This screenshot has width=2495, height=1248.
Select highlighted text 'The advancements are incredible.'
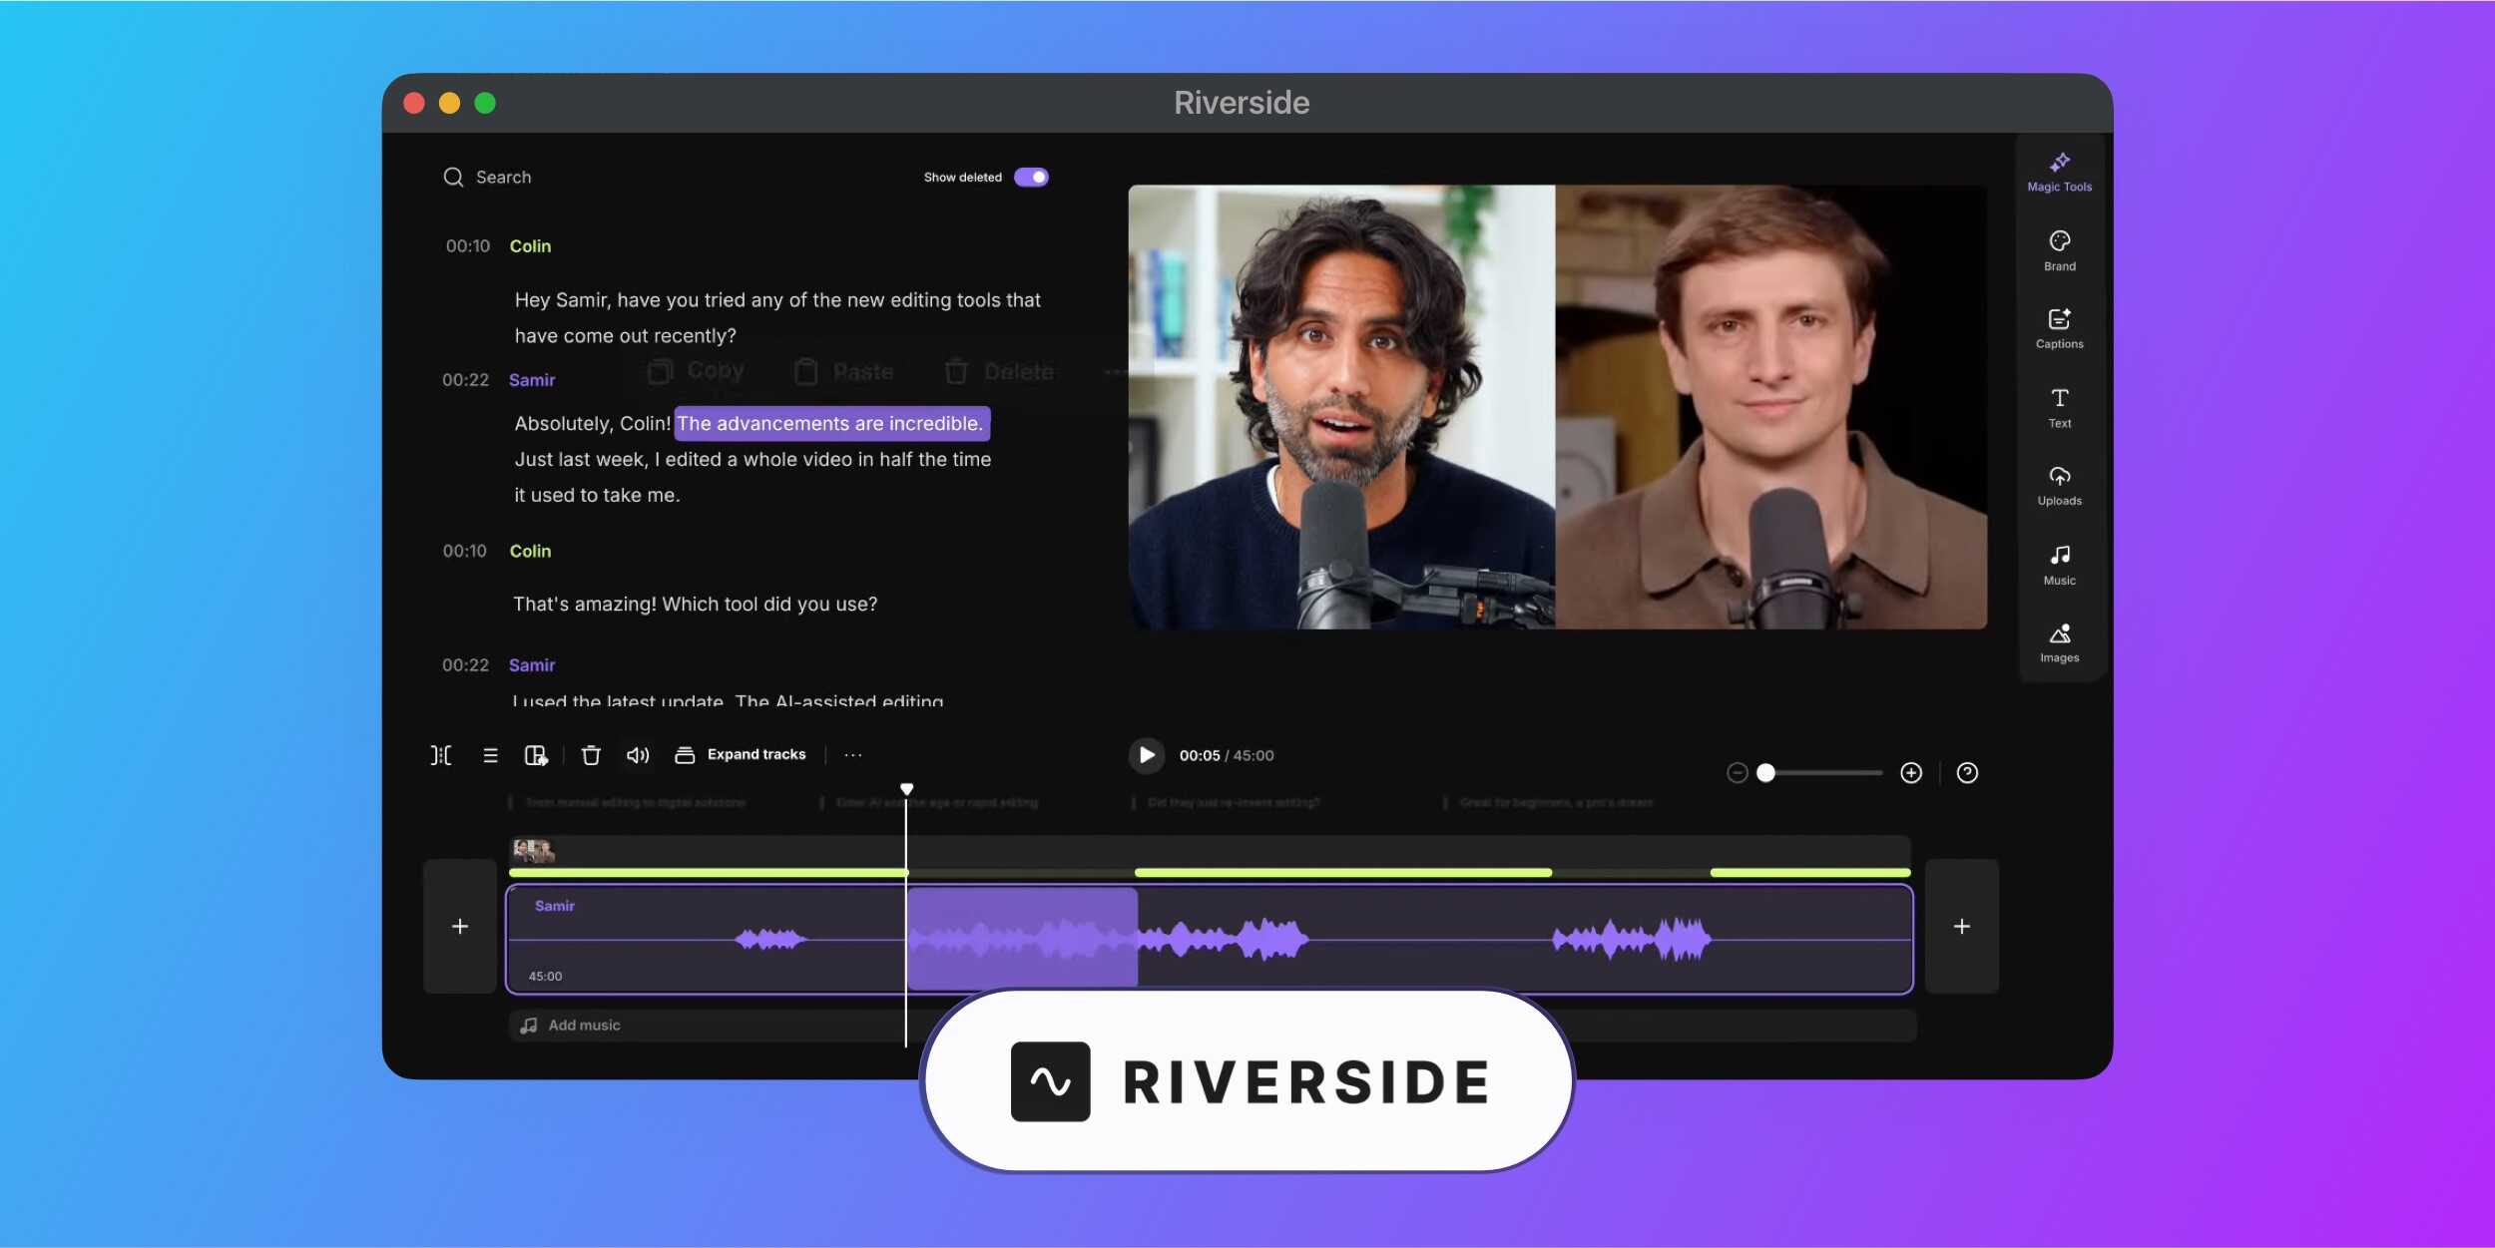(832, 423)
